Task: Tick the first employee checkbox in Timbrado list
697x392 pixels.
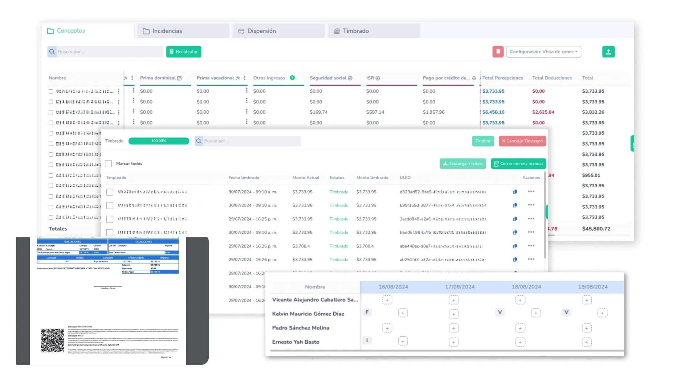Action: coord(110,192)
